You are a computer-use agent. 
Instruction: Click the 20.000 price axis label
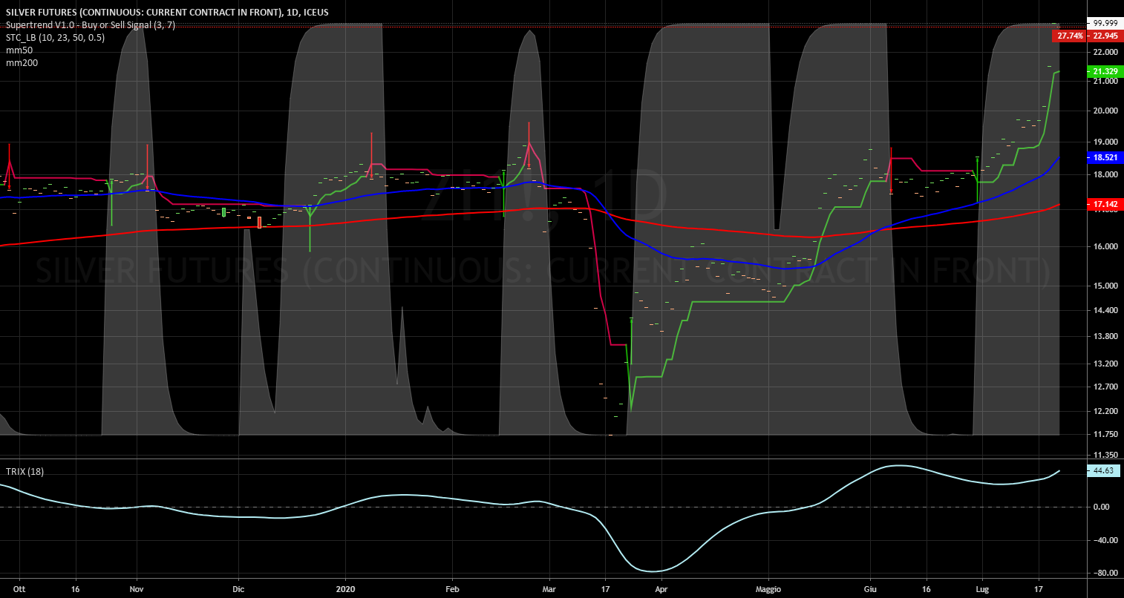tap(1105, 111)
